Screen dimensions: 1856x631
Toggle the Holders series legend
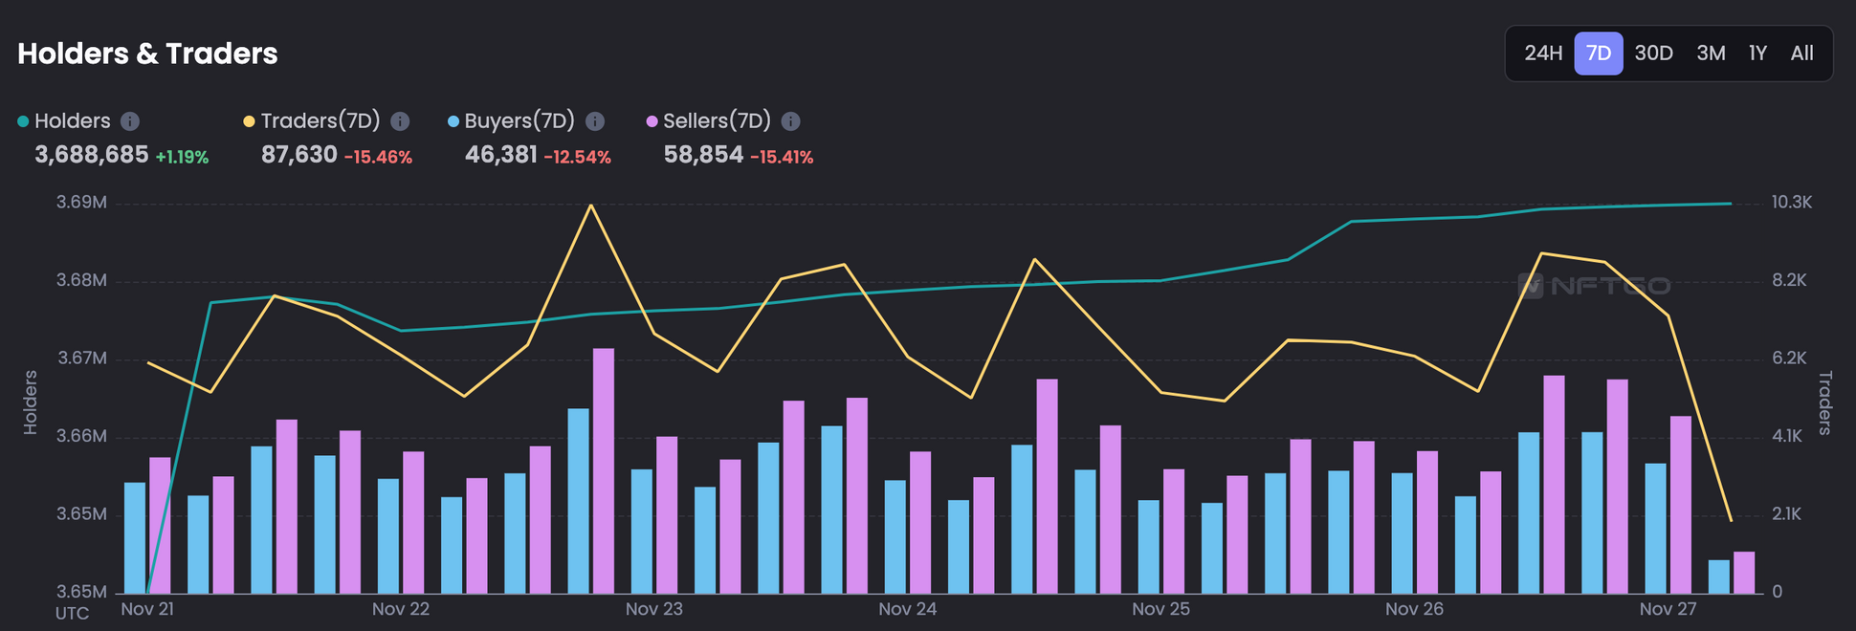[73, 121]
